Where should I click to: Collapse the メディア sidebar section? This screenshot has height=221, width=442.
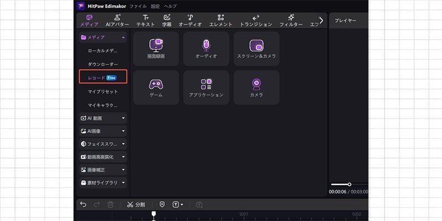coord(103,38)
